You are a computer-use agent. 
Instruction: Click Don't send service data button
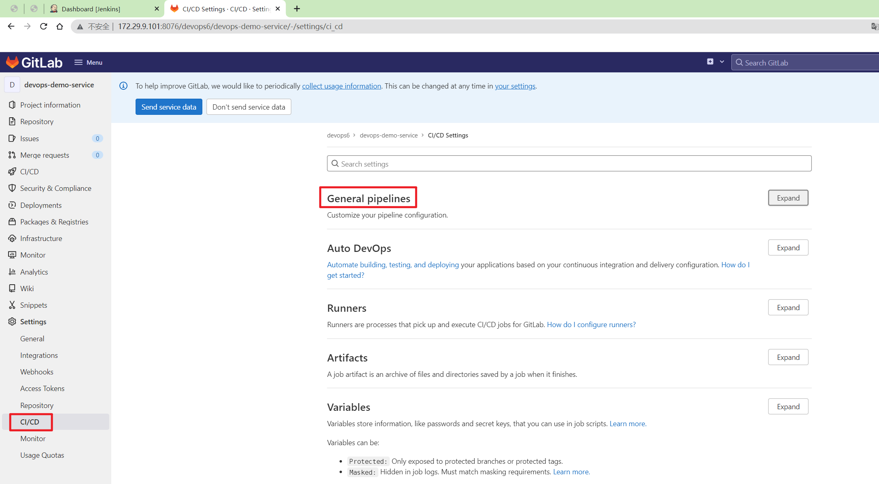pyautogui.click(x=248, y=107)
